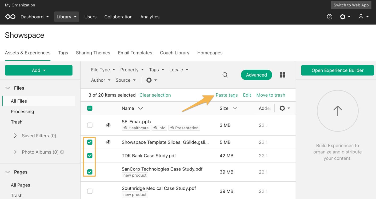Open TDK Bank Case Study.pdf file
Screen dimensions: 376x199
tap(149, 156)
